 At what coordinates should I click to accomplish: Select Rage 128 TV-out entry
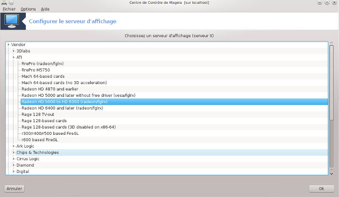[x=38, y=115]
